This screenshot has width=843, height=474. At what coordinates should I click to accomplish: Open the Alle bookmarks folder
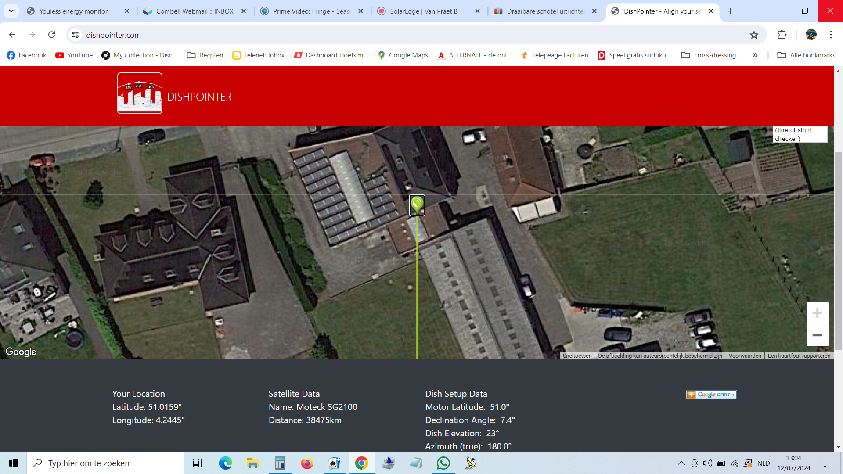pos(806,55)
